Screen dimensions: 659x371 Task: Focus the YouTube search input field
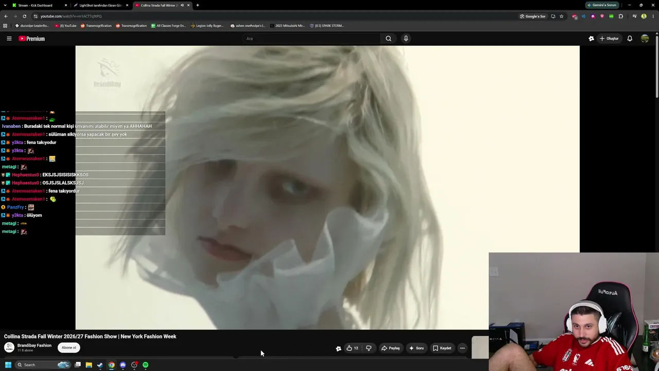[x=311, y=39]
